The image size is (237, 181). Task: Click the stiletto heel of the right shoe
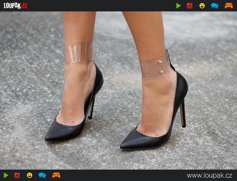(x=183, y=114)
